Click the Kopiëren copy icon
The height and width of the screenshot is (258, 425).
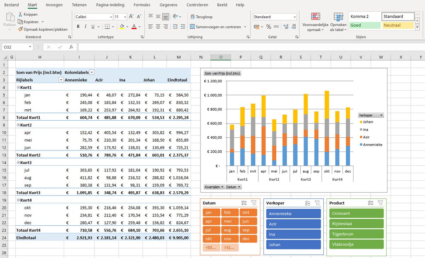pyautogui.click(x=20, y=22)
